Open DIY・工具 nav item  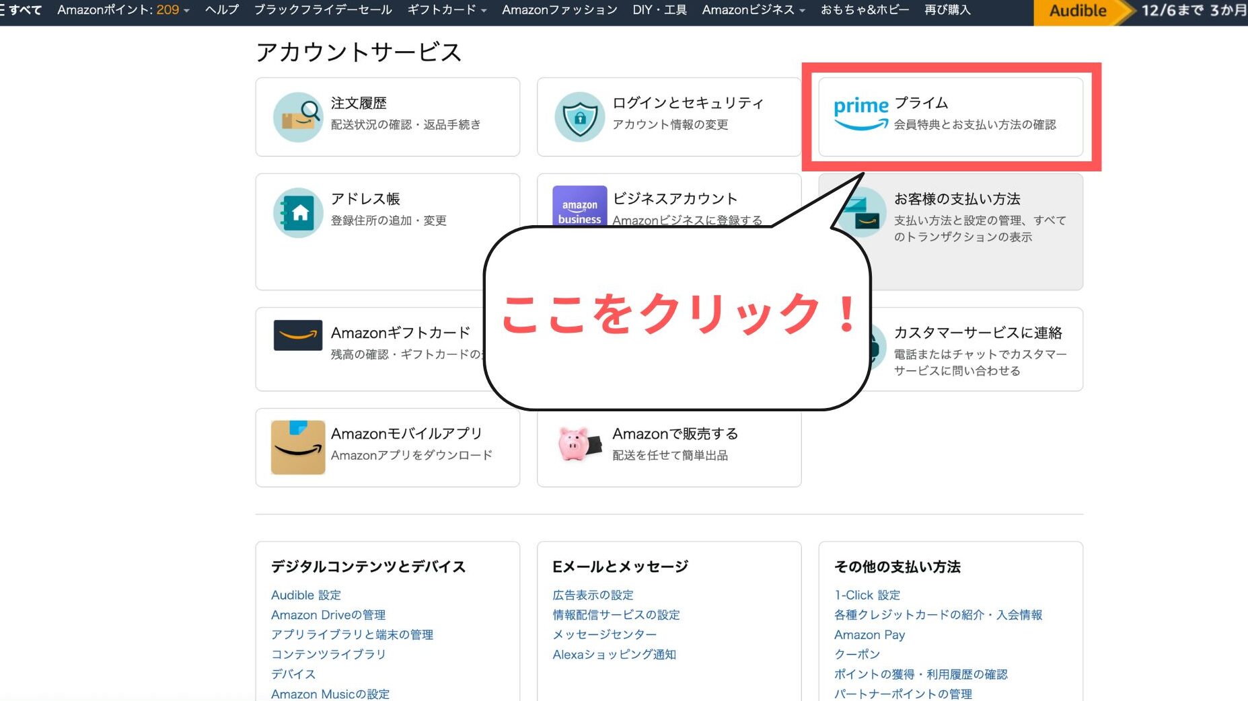coord(660,10)
